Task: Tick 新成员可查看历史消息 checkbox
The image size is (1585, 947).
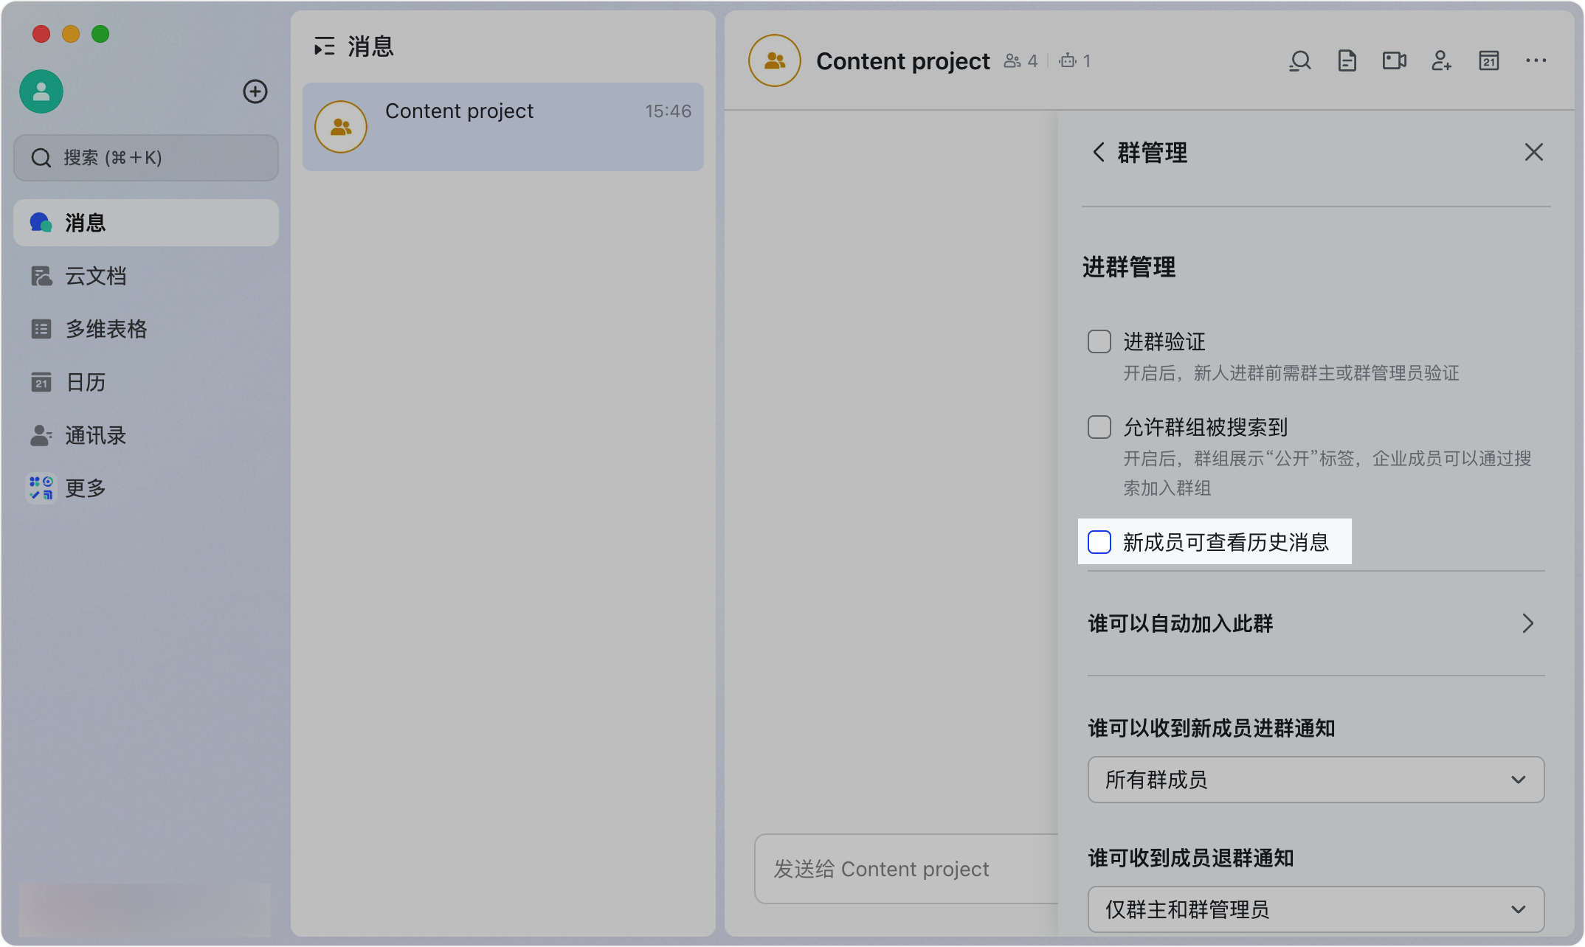Action: [x=1099, y=542]
